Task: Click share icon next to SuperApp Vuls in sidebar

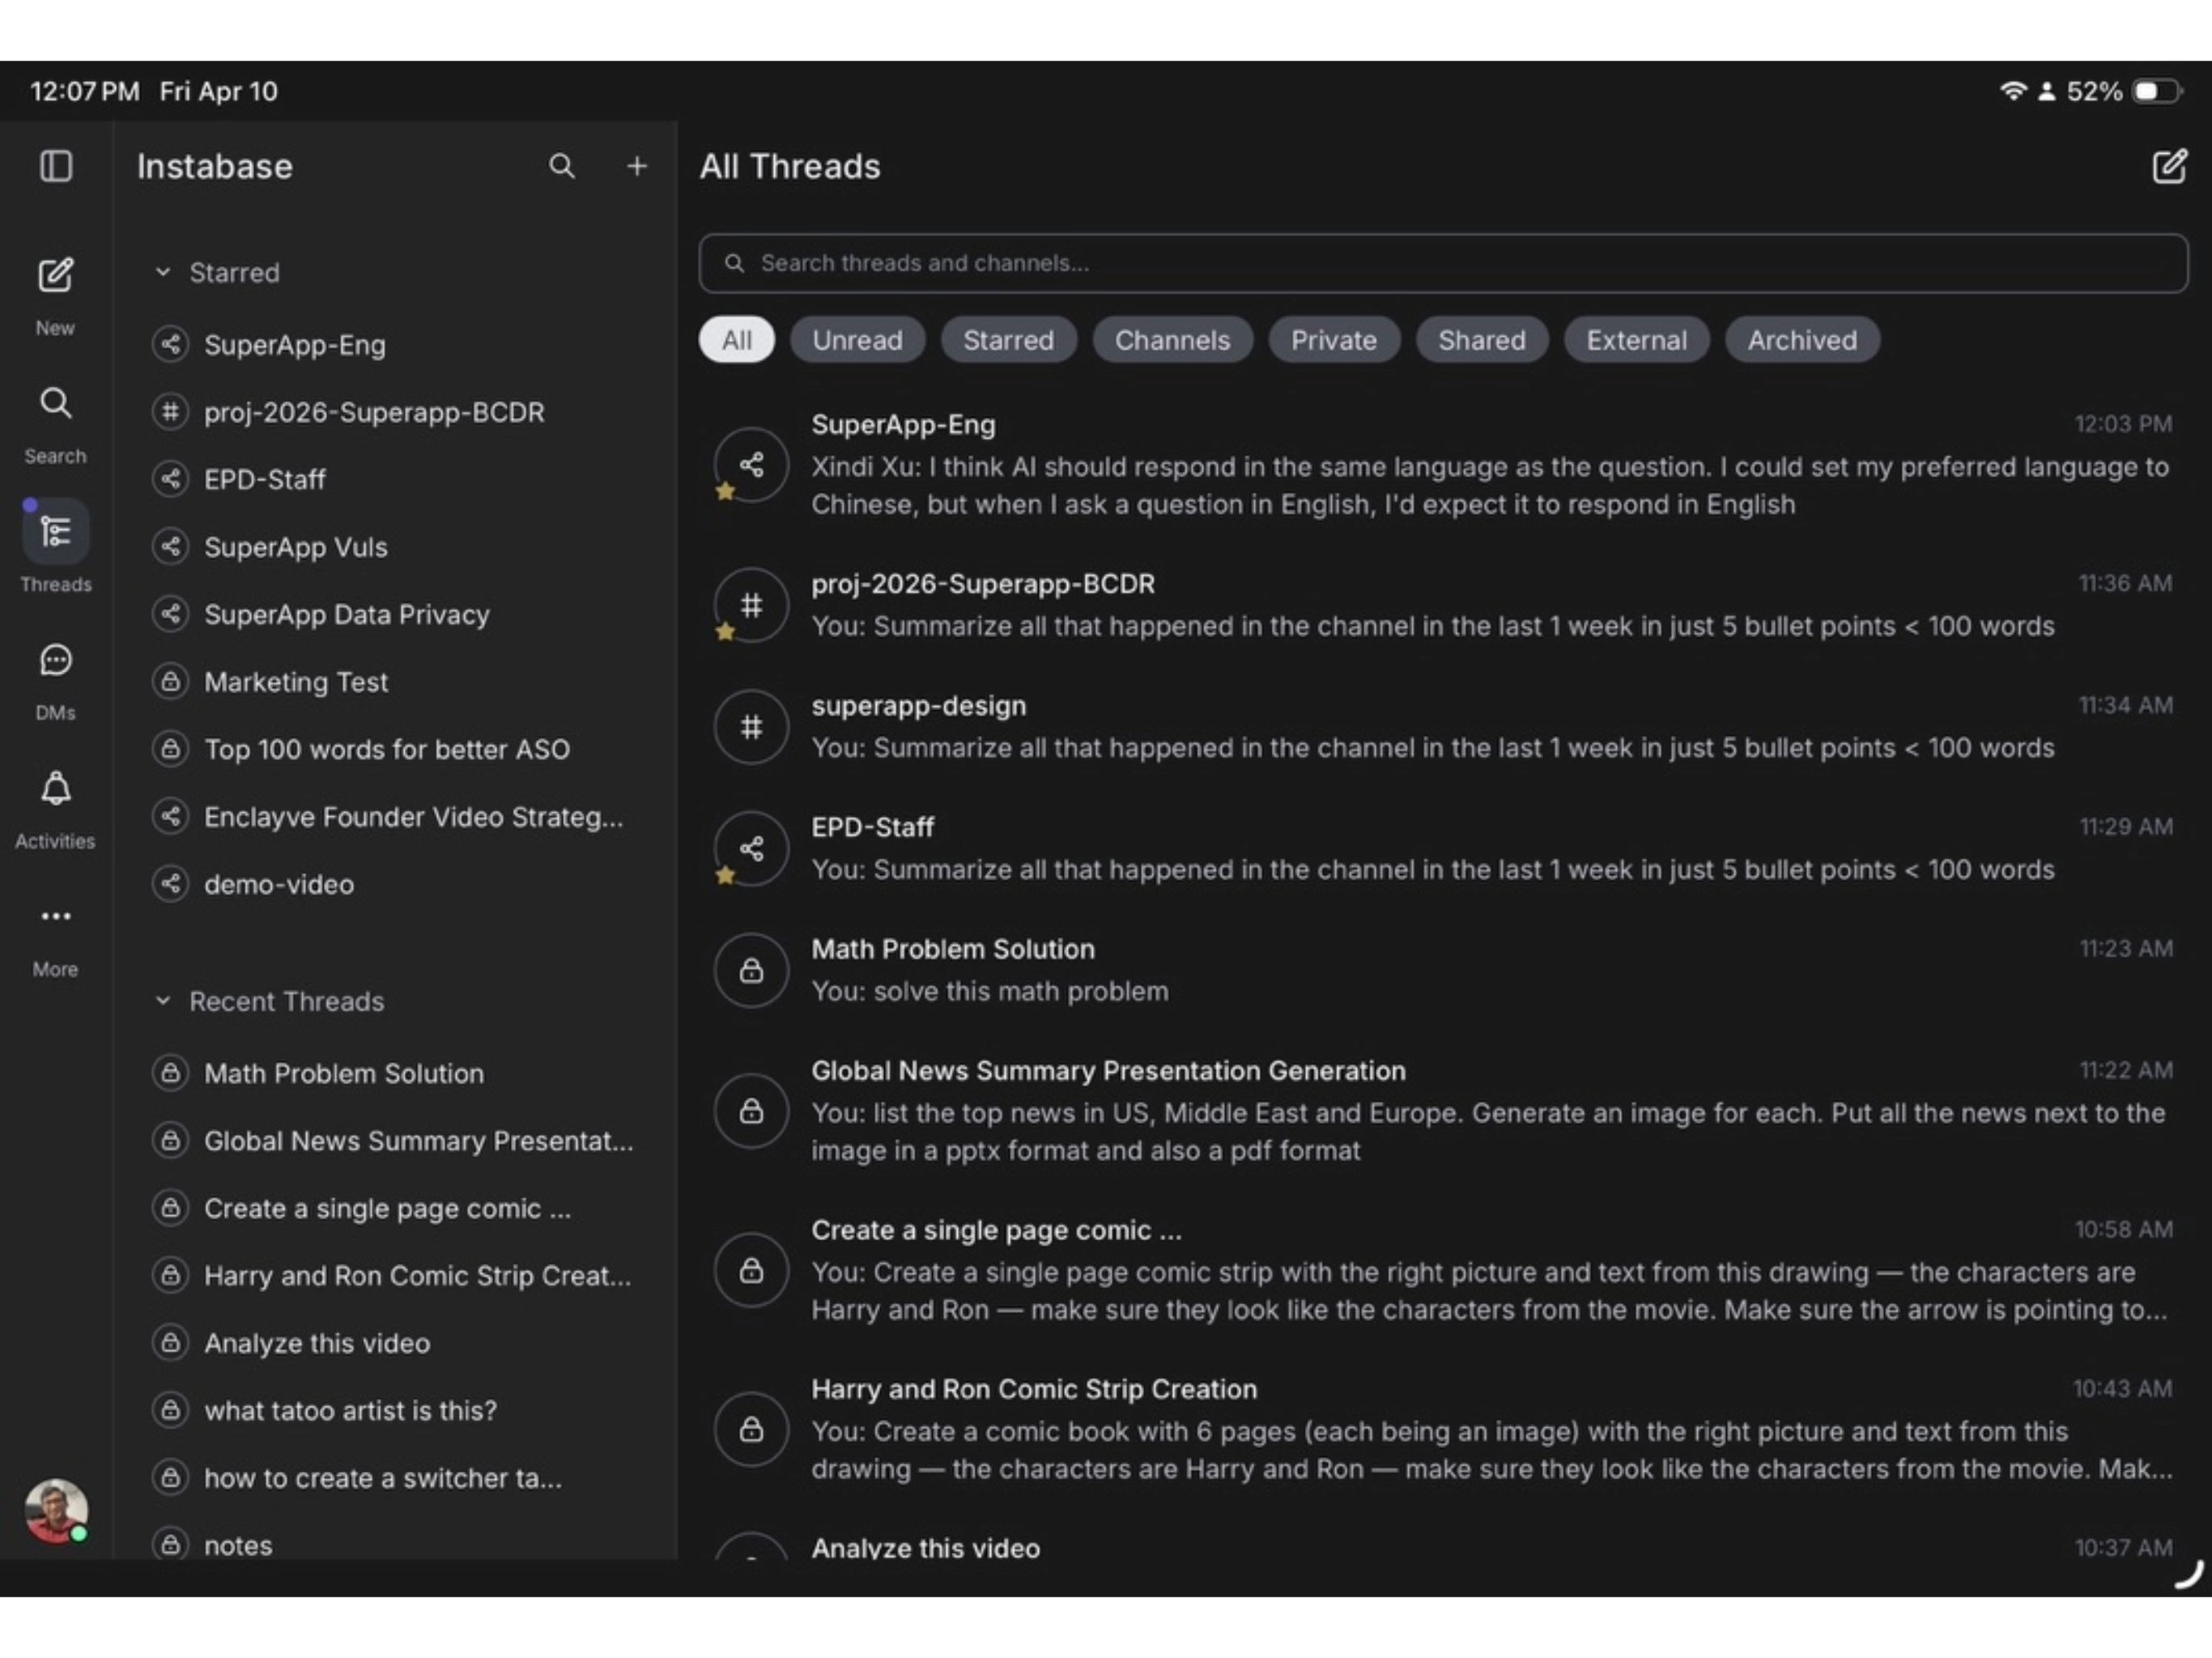Action: tap(171, 547)
